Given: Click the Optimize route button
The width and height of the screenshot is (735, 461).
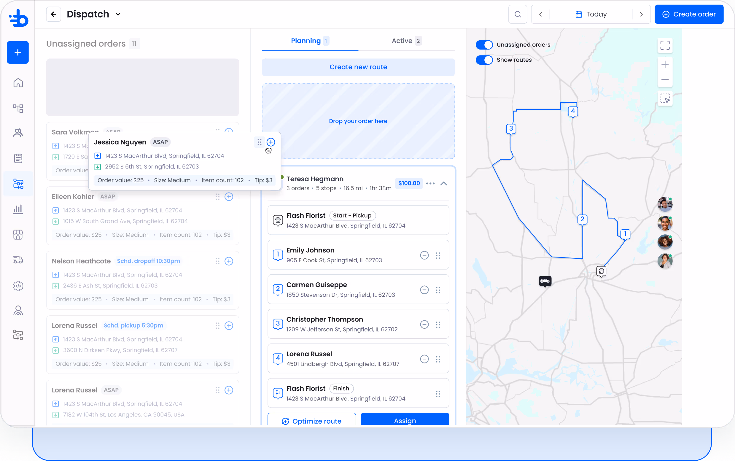Looking at the screenshot, I should [311, 421].
